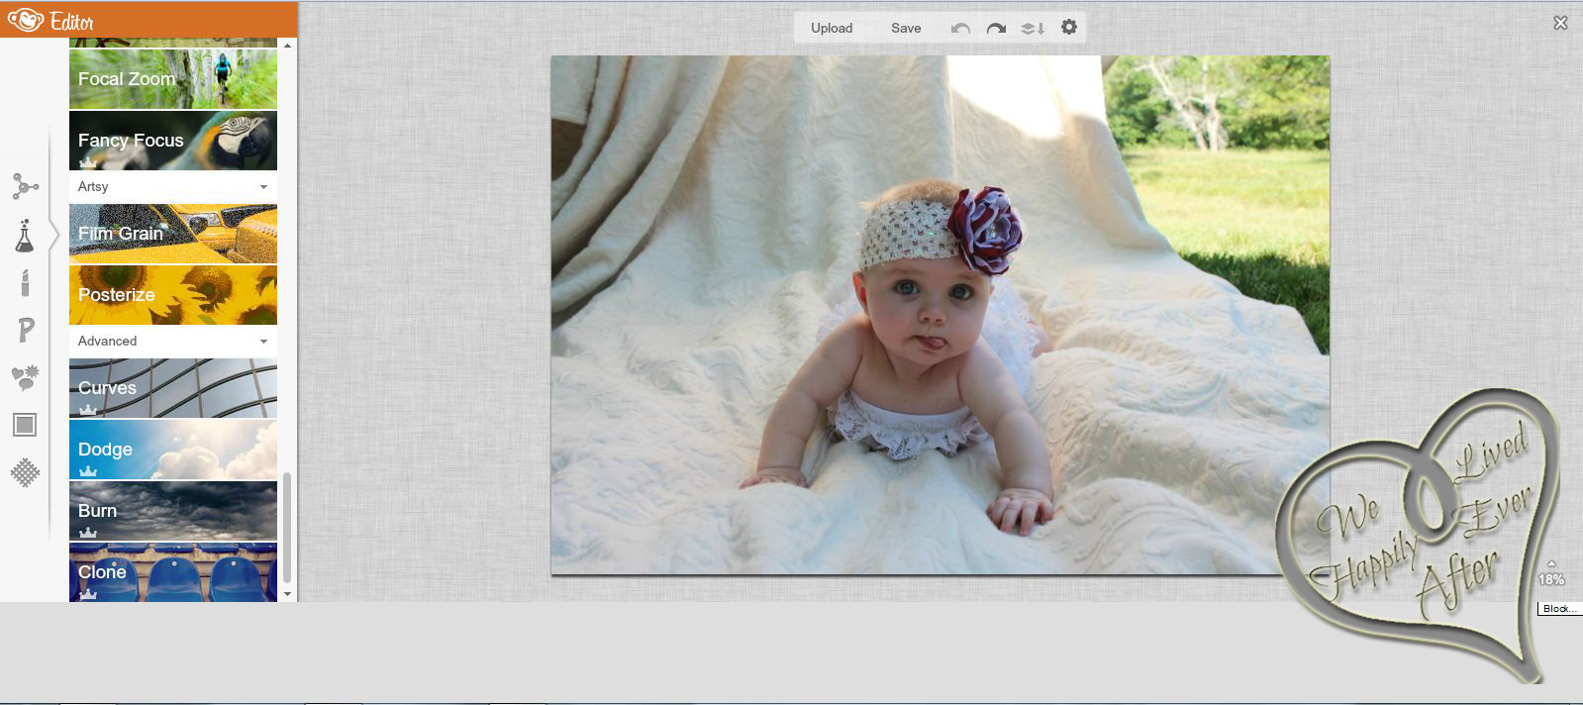Click the PicMonkey Editor logo

point(51,20)
